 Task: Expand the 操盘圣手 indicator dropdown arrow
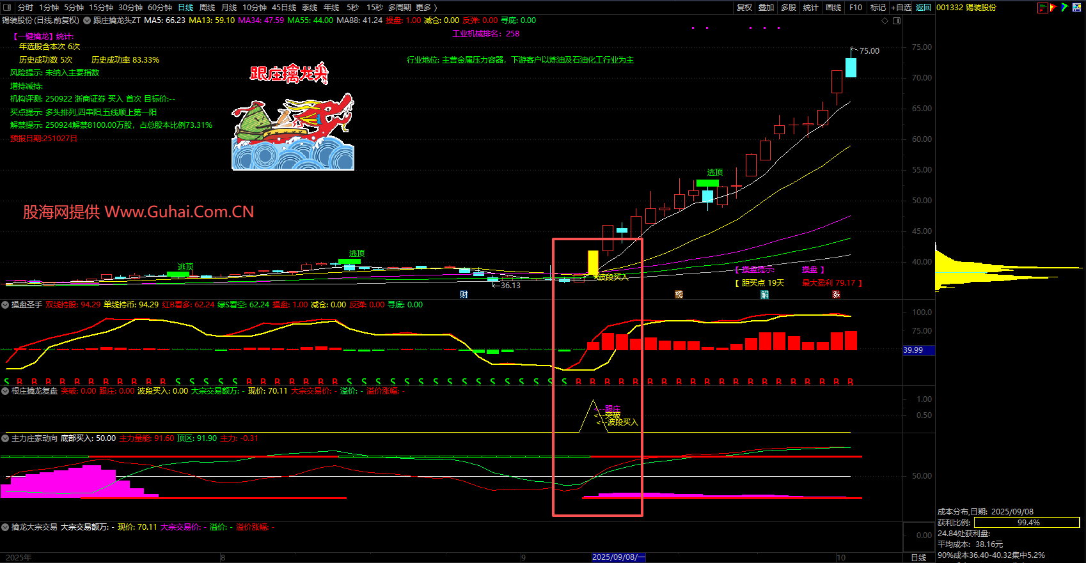pyautogui.click(x=6, y=305)
